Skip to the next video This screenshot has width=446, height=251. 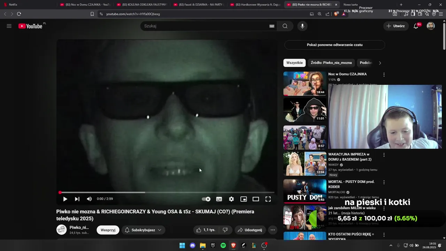(77, 199)
